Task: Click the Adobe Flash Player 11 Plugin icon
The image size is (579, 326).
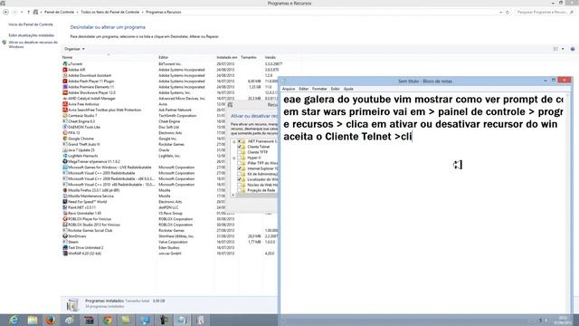Action: [65, 81]
